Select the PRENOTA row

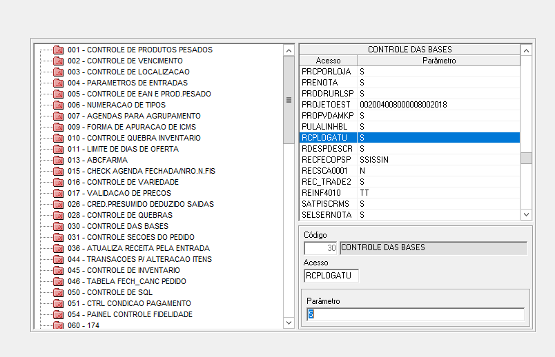click(x=410, y=82)
